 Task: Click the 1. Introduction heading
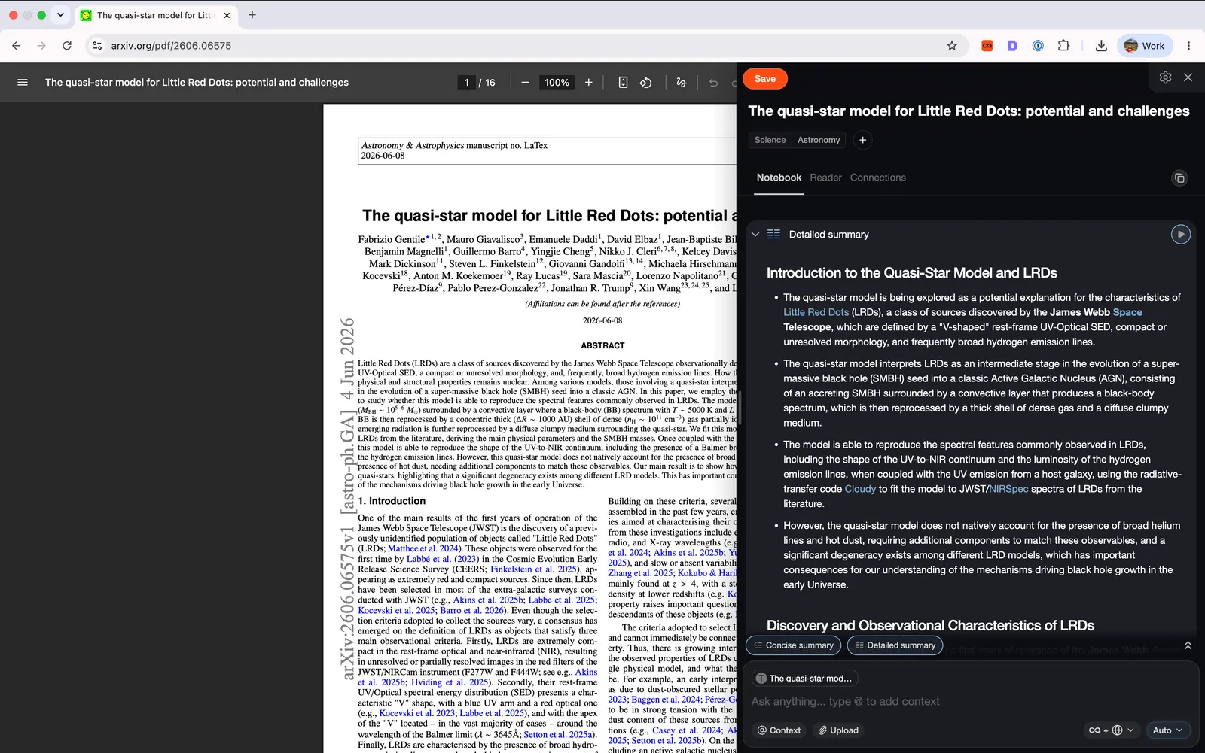click(x=392, y=501)
